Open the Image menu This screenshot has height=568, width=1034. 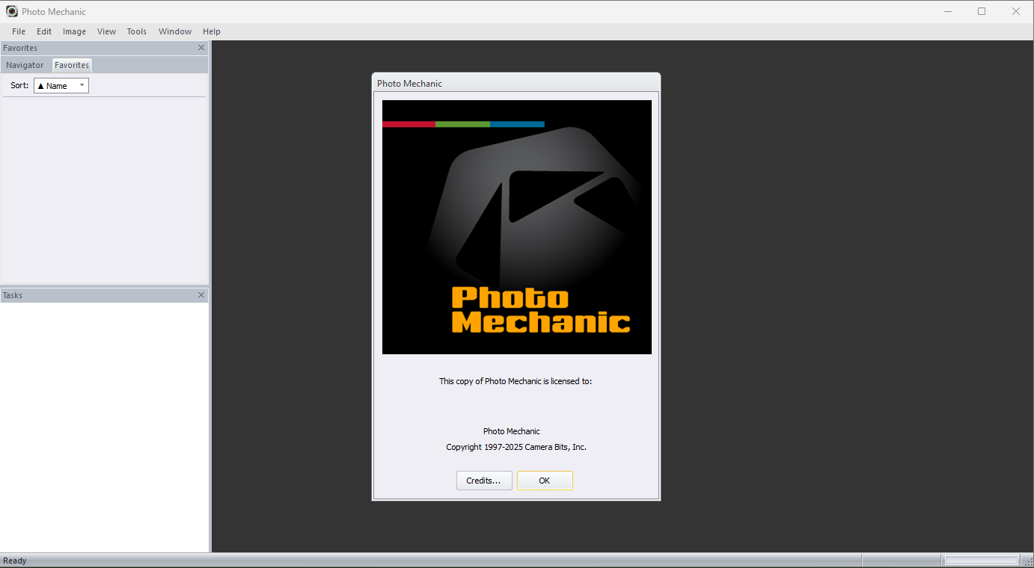[74, 31]
